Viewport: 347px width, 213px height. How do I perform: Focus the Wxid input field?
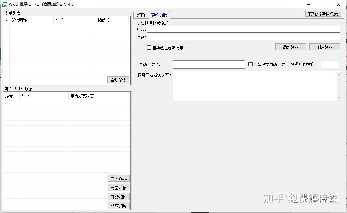[243, 29]
